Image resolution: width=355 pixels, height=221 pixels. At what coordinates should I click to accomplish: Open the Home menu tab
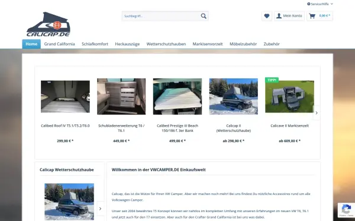click(31, 44)
